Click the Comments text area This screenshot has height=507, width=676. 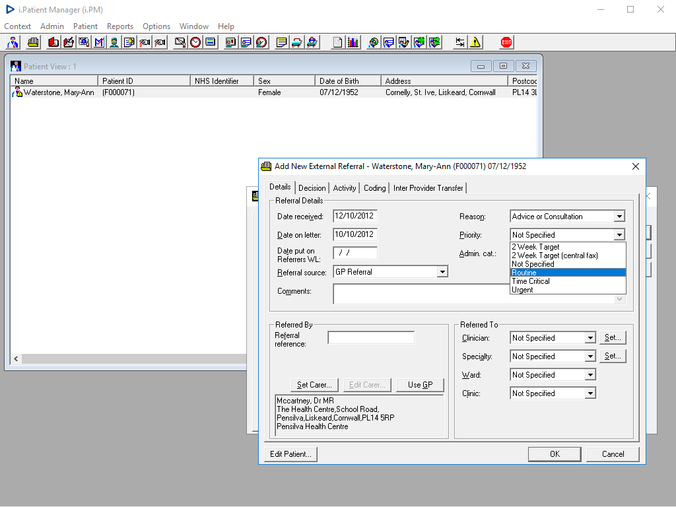pyautogui.click(x=421, y=294)
